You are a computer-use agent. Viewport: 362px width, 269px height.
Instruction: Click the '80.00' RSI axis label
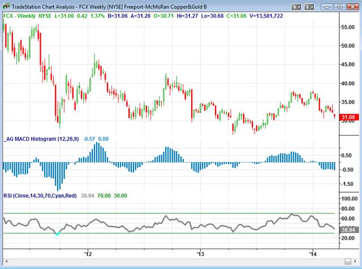(348, 208)
